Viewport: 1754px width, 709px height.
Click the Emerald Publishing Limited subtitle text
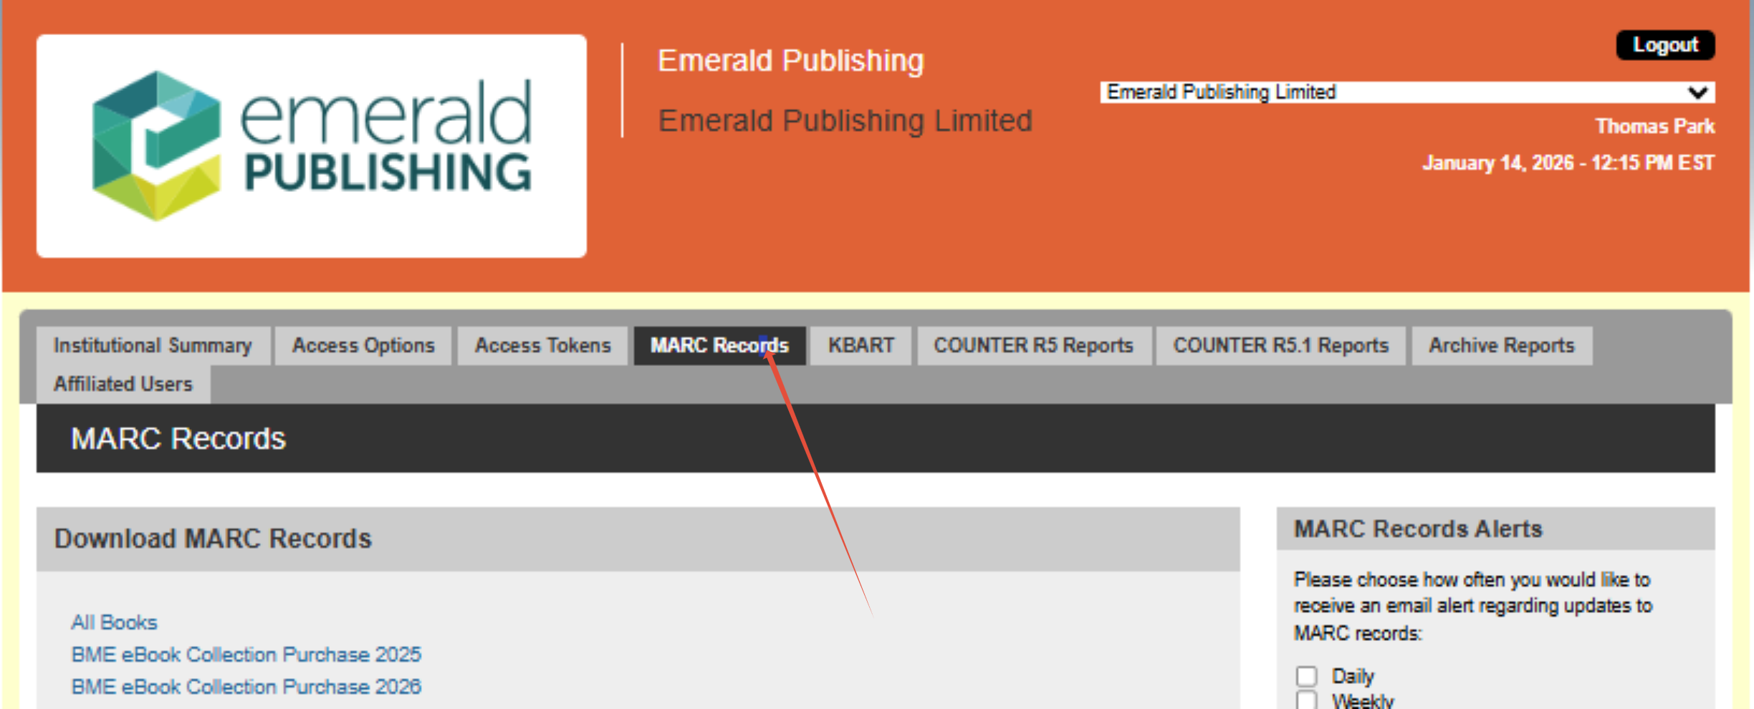[x=845, y=120]
